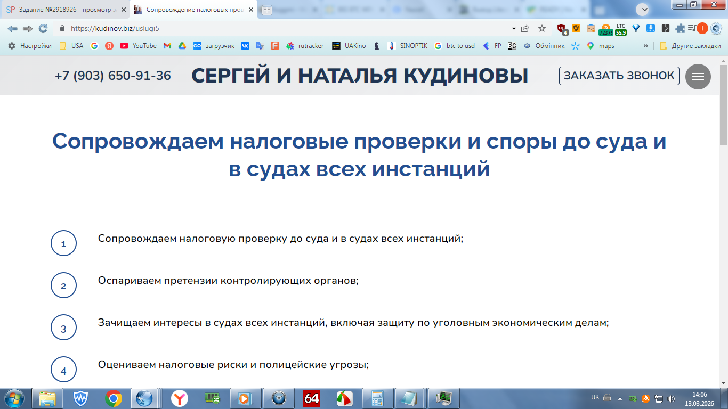
Task: Open the SINOPTIK bookmark
Action: [x=408, y=46]
